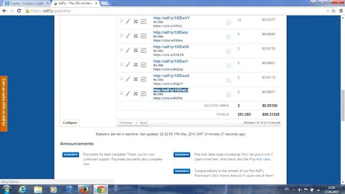Open the http://adf.ly/1GEwi1 link
Image resolution: width=345 pixels, height=194 pixels.
tap(170, 61)
